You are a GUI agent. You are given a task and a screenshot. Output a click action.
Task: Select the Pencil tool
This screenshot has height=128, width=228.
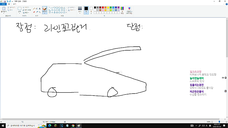point(34,9)
